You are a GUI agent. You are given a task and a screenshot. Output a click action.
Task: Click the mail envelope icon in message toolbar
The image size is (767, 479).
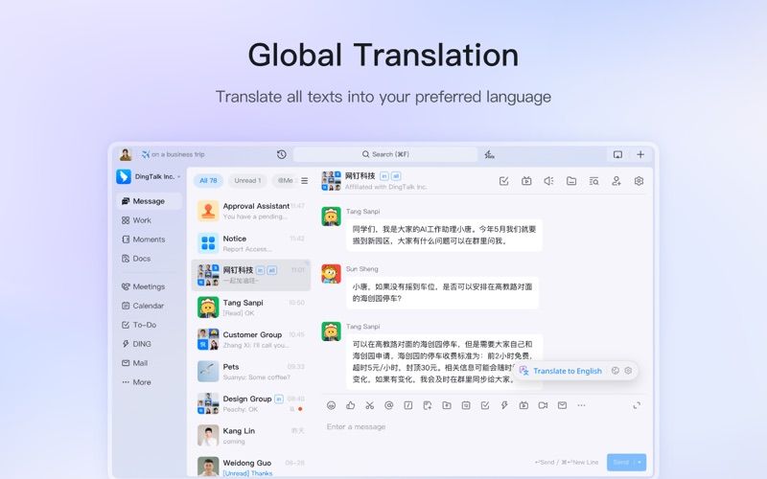562,405
